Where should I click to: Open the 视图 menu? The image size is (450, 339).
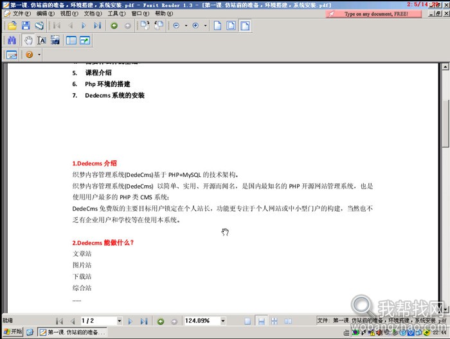(x=69, y=14)
